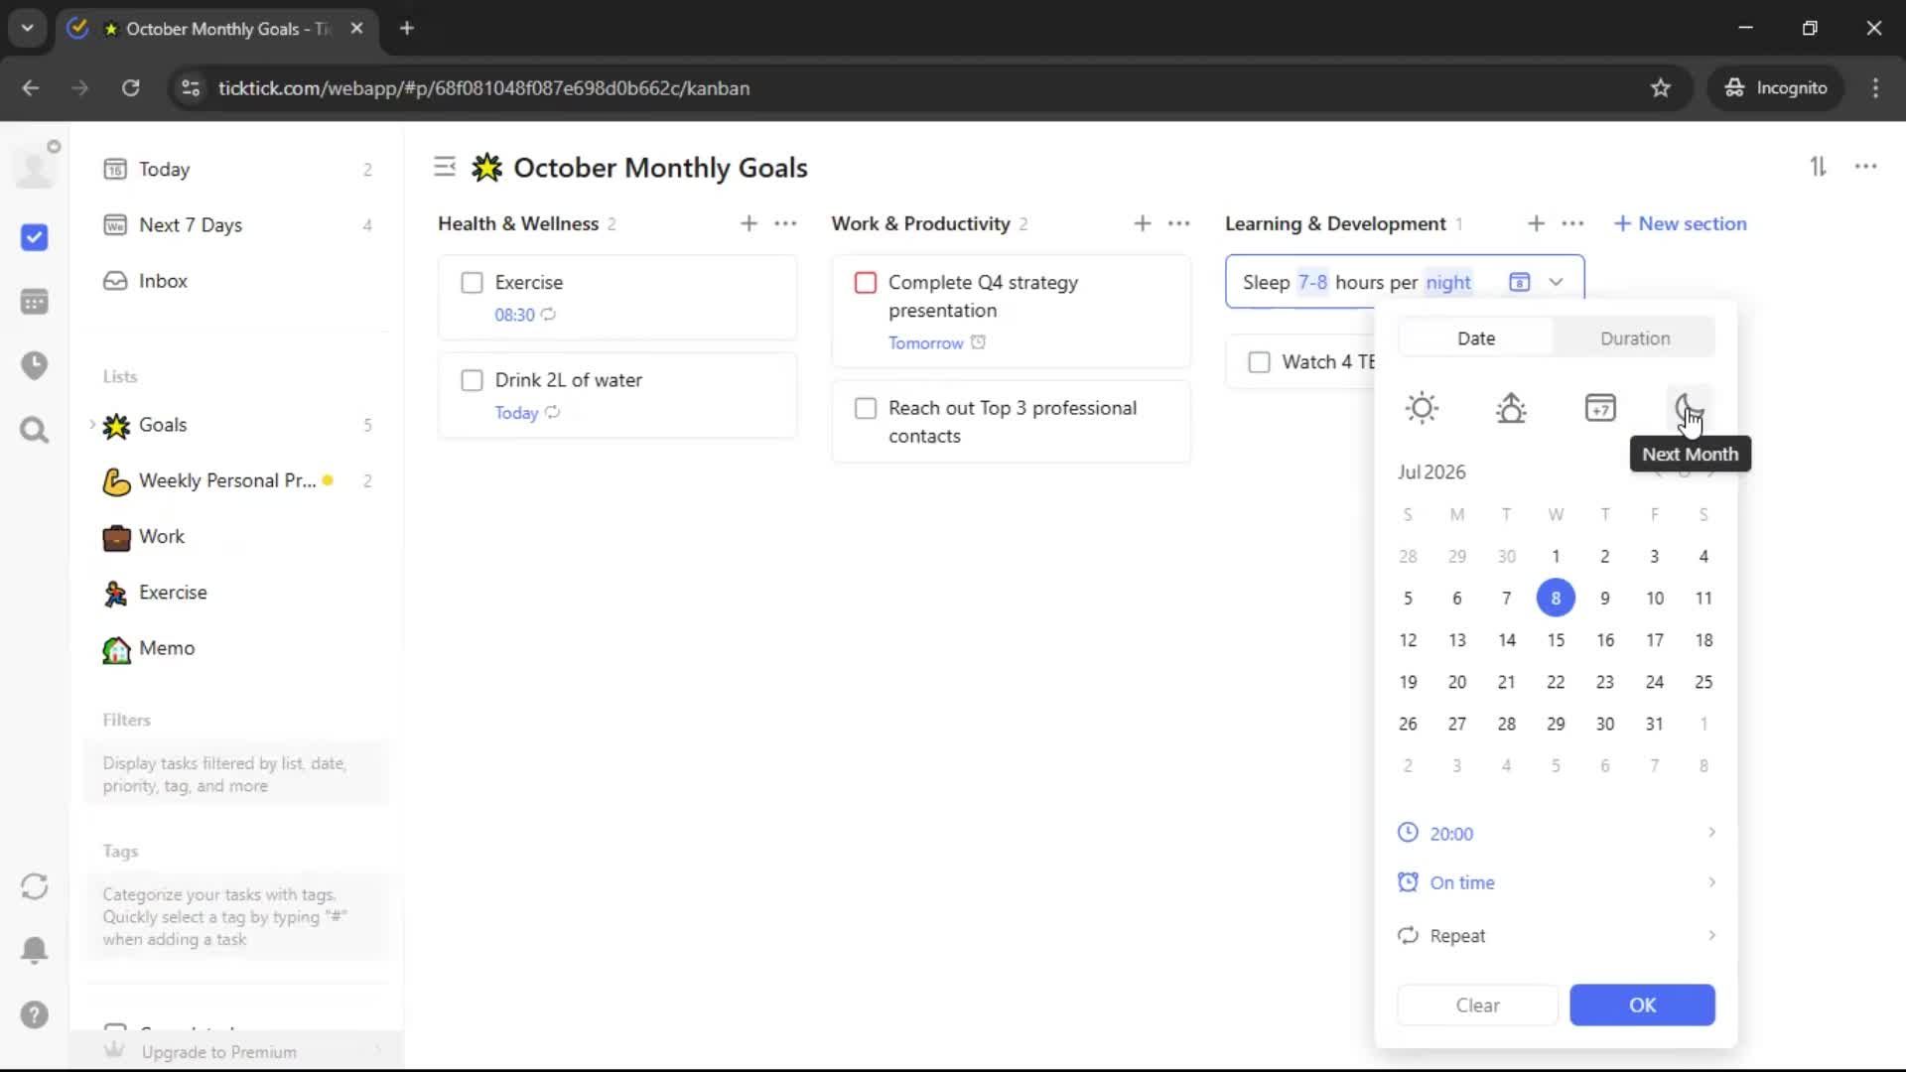Choose the Next Week +7 calendar icon
Image resolution: width=1906 pixels, height=1072 pixels.
pyautogui.click(x=1600, y=408)
